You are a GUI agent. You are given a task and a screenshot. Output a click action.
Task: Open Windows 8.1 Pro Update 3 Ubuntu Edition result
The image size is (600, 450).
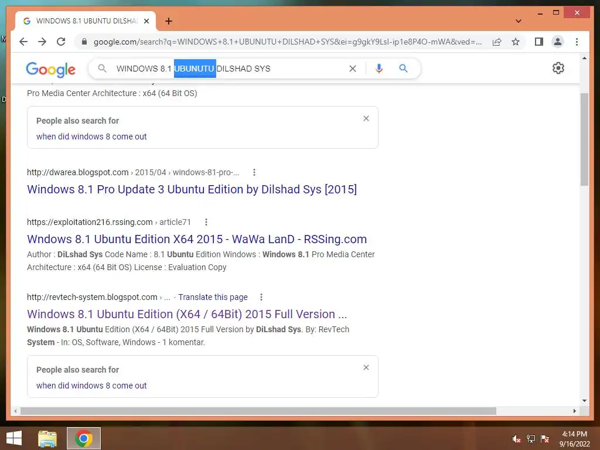click(192, 189)
